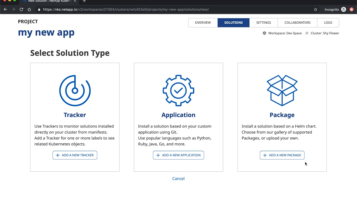357x200 pixels.
Task: Cancel solution type selection
Action: click(x=178, y=179)
